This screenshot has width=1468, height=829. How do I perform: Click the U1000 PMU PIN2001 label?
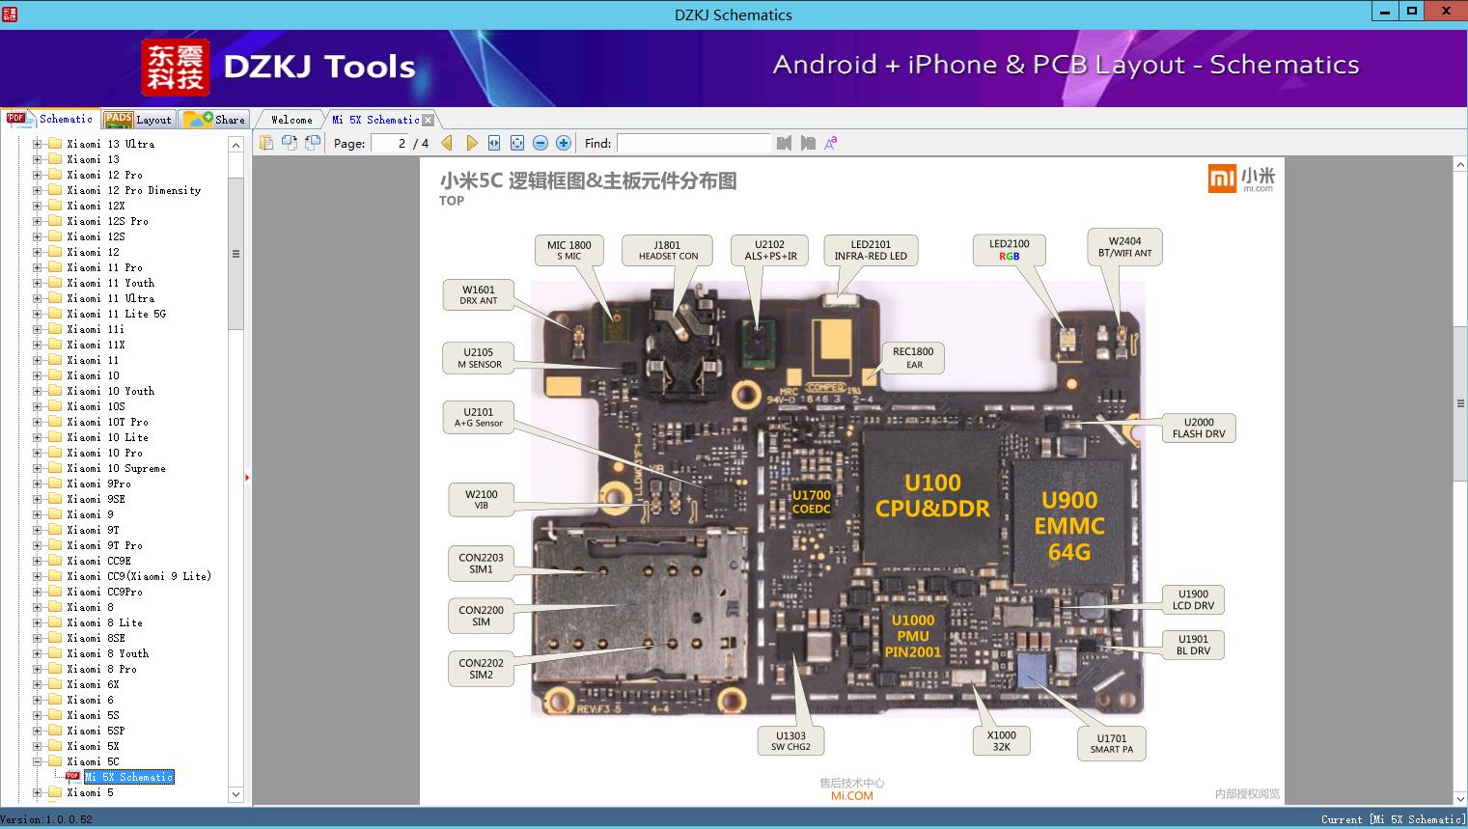tap(912, 636)
